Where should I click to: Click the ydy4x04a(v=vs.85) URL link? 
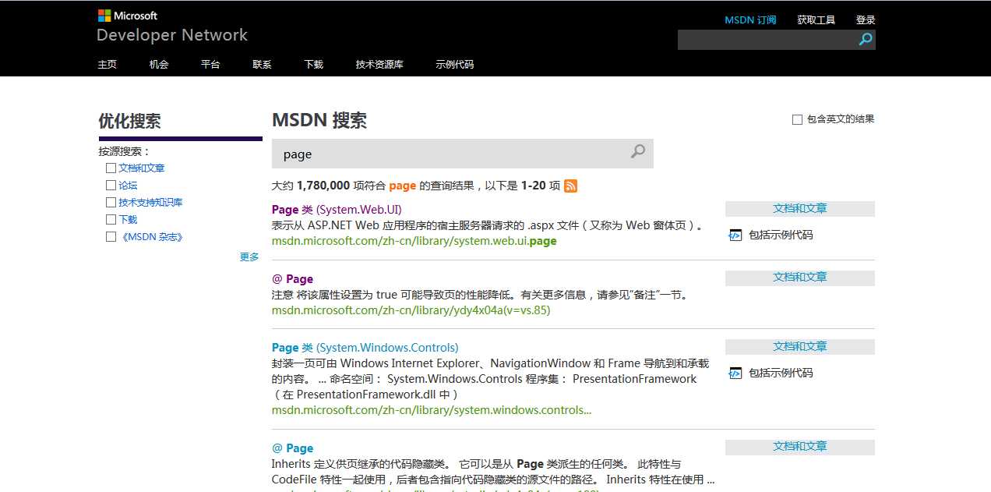pos(411,310)
